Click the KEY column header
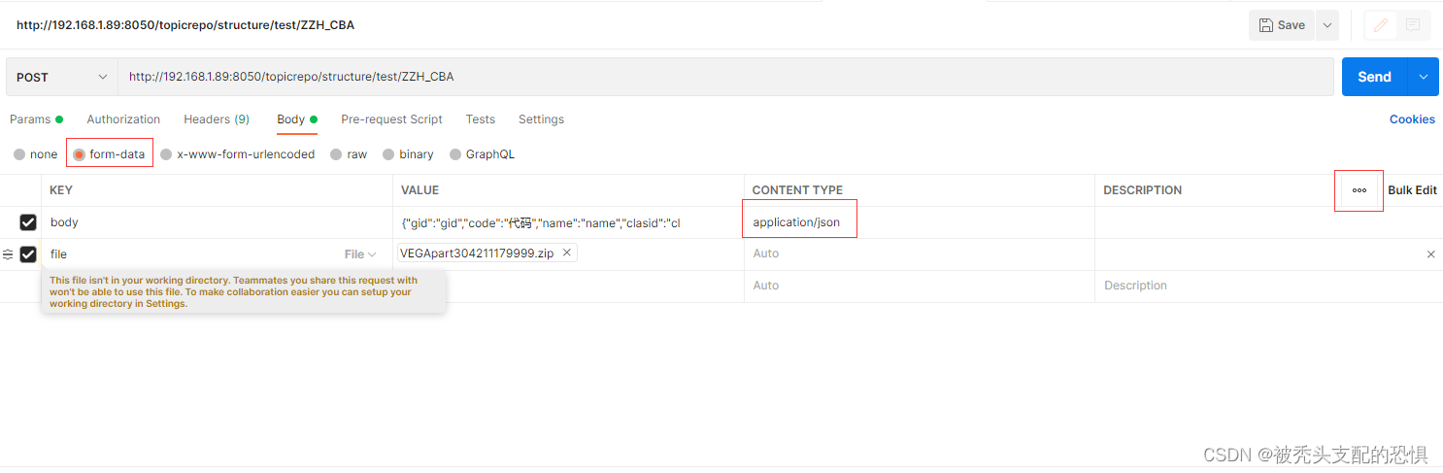 pyautogui.click(x=61, y=190)
